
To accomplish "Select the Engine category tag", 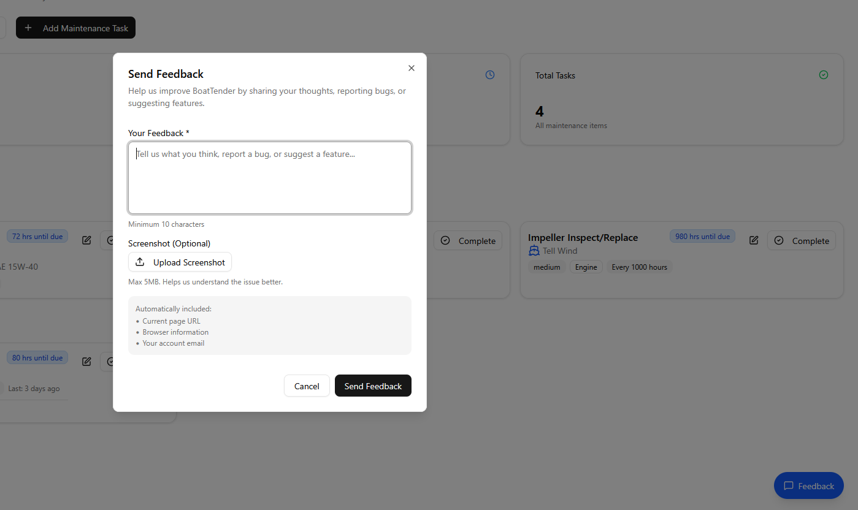I will pos(586,267).
